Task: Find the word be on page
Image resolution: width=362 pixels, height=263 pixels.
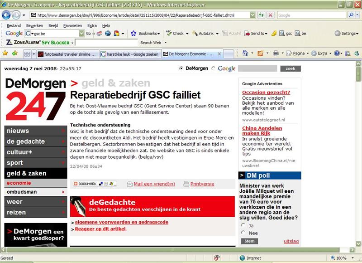Action: click(x=300, y=33)
